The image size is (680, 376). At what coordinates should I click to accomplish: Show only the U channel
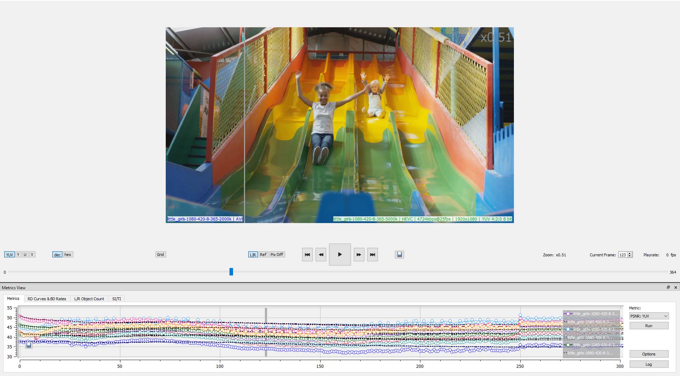(x=25, y=255)
